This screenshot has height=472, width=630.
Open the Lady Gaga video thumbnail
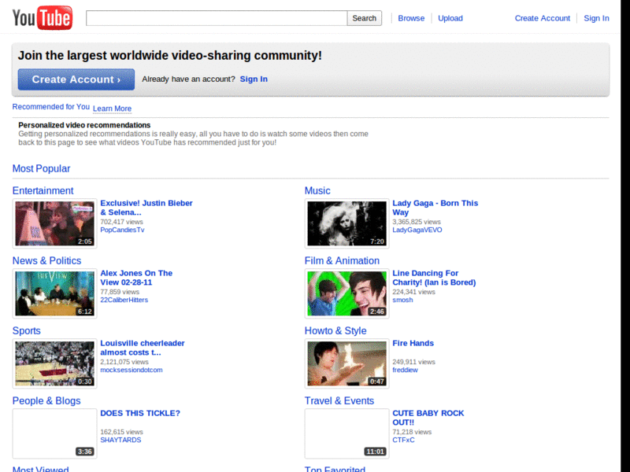pyautogui.click(x=346, y=223)
